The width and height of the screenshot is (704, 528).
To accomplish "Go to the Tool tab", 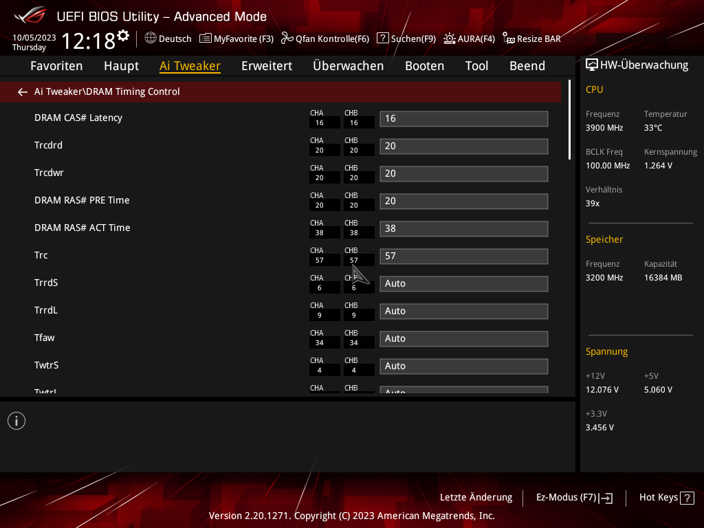I will point(477,66).
